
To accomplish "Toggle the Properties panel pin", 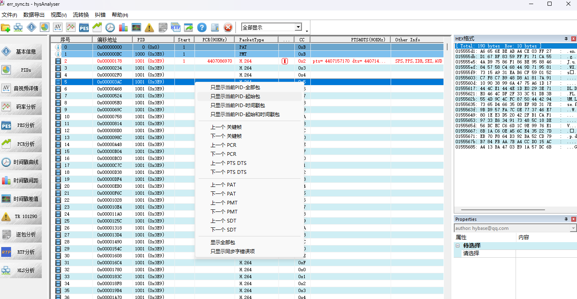I will coord(566,219).
